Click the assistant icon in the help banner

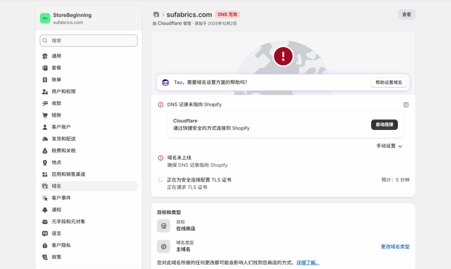point(166,82)
